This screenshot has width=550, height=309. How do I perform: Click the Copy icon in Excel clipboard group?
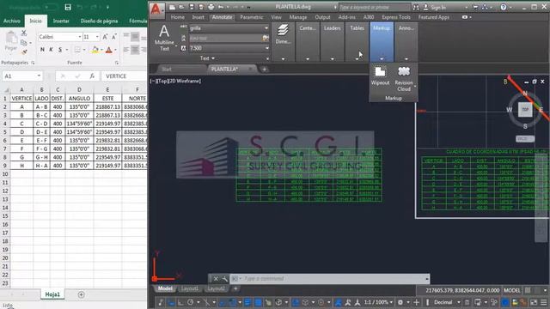[24, 43]
